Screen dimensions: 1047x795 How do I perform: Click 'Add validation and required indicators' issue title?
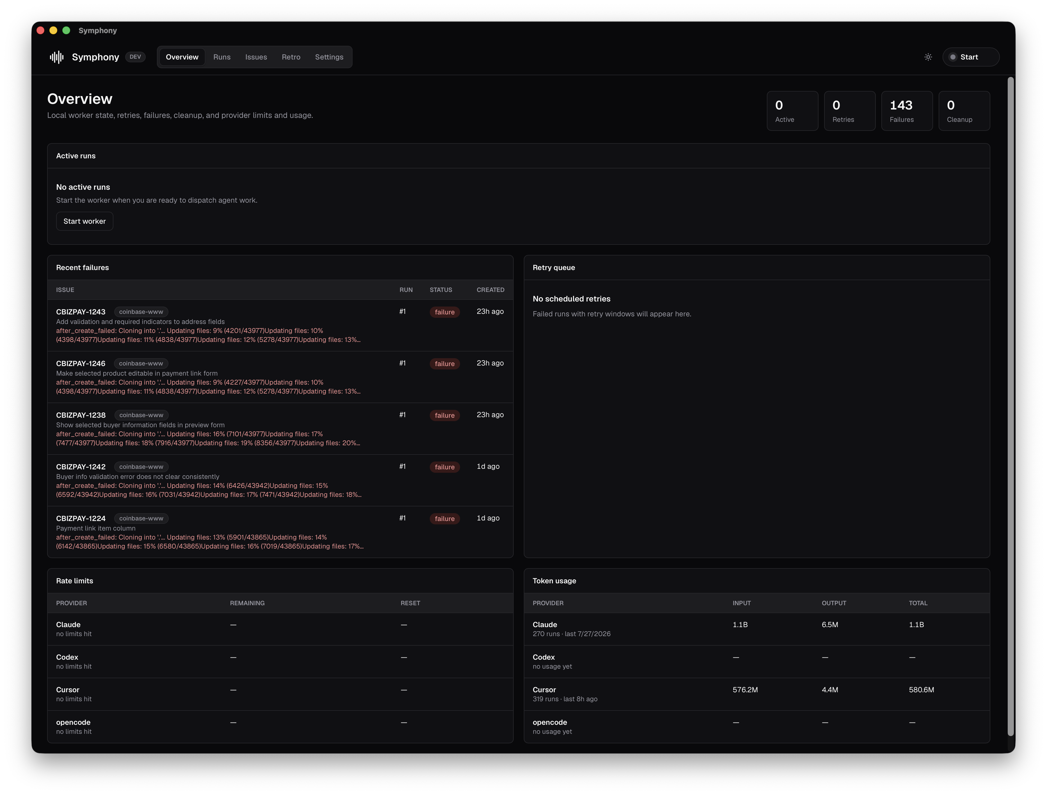click(x=141, y=321)
